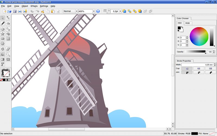The width and height of the screenshot is (217, 136).
Task: Open the Settings menu
Action: pyautogui.click(x=44, y=6)
